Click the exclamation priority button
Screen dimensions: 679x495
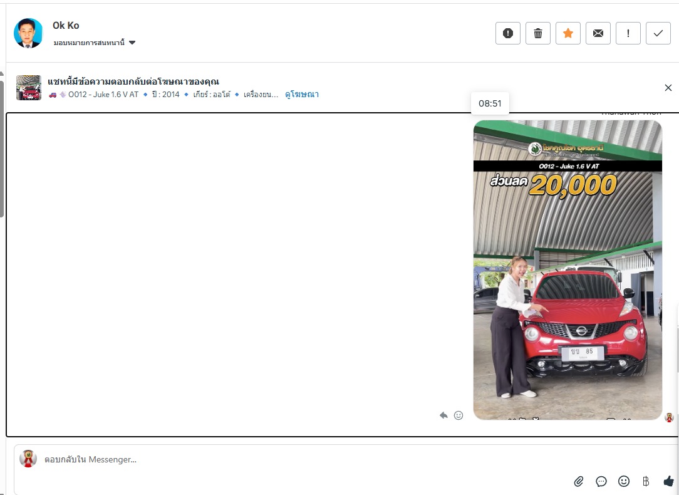coord(628,33)
